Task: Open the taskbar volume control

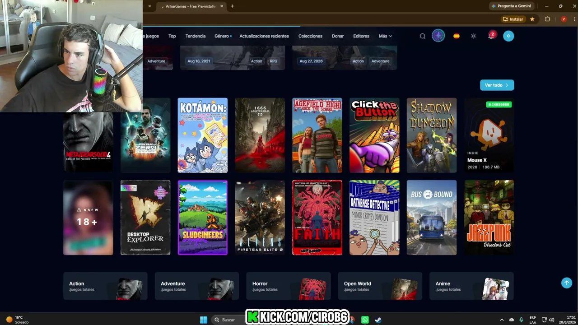Action: pos(551,320)
